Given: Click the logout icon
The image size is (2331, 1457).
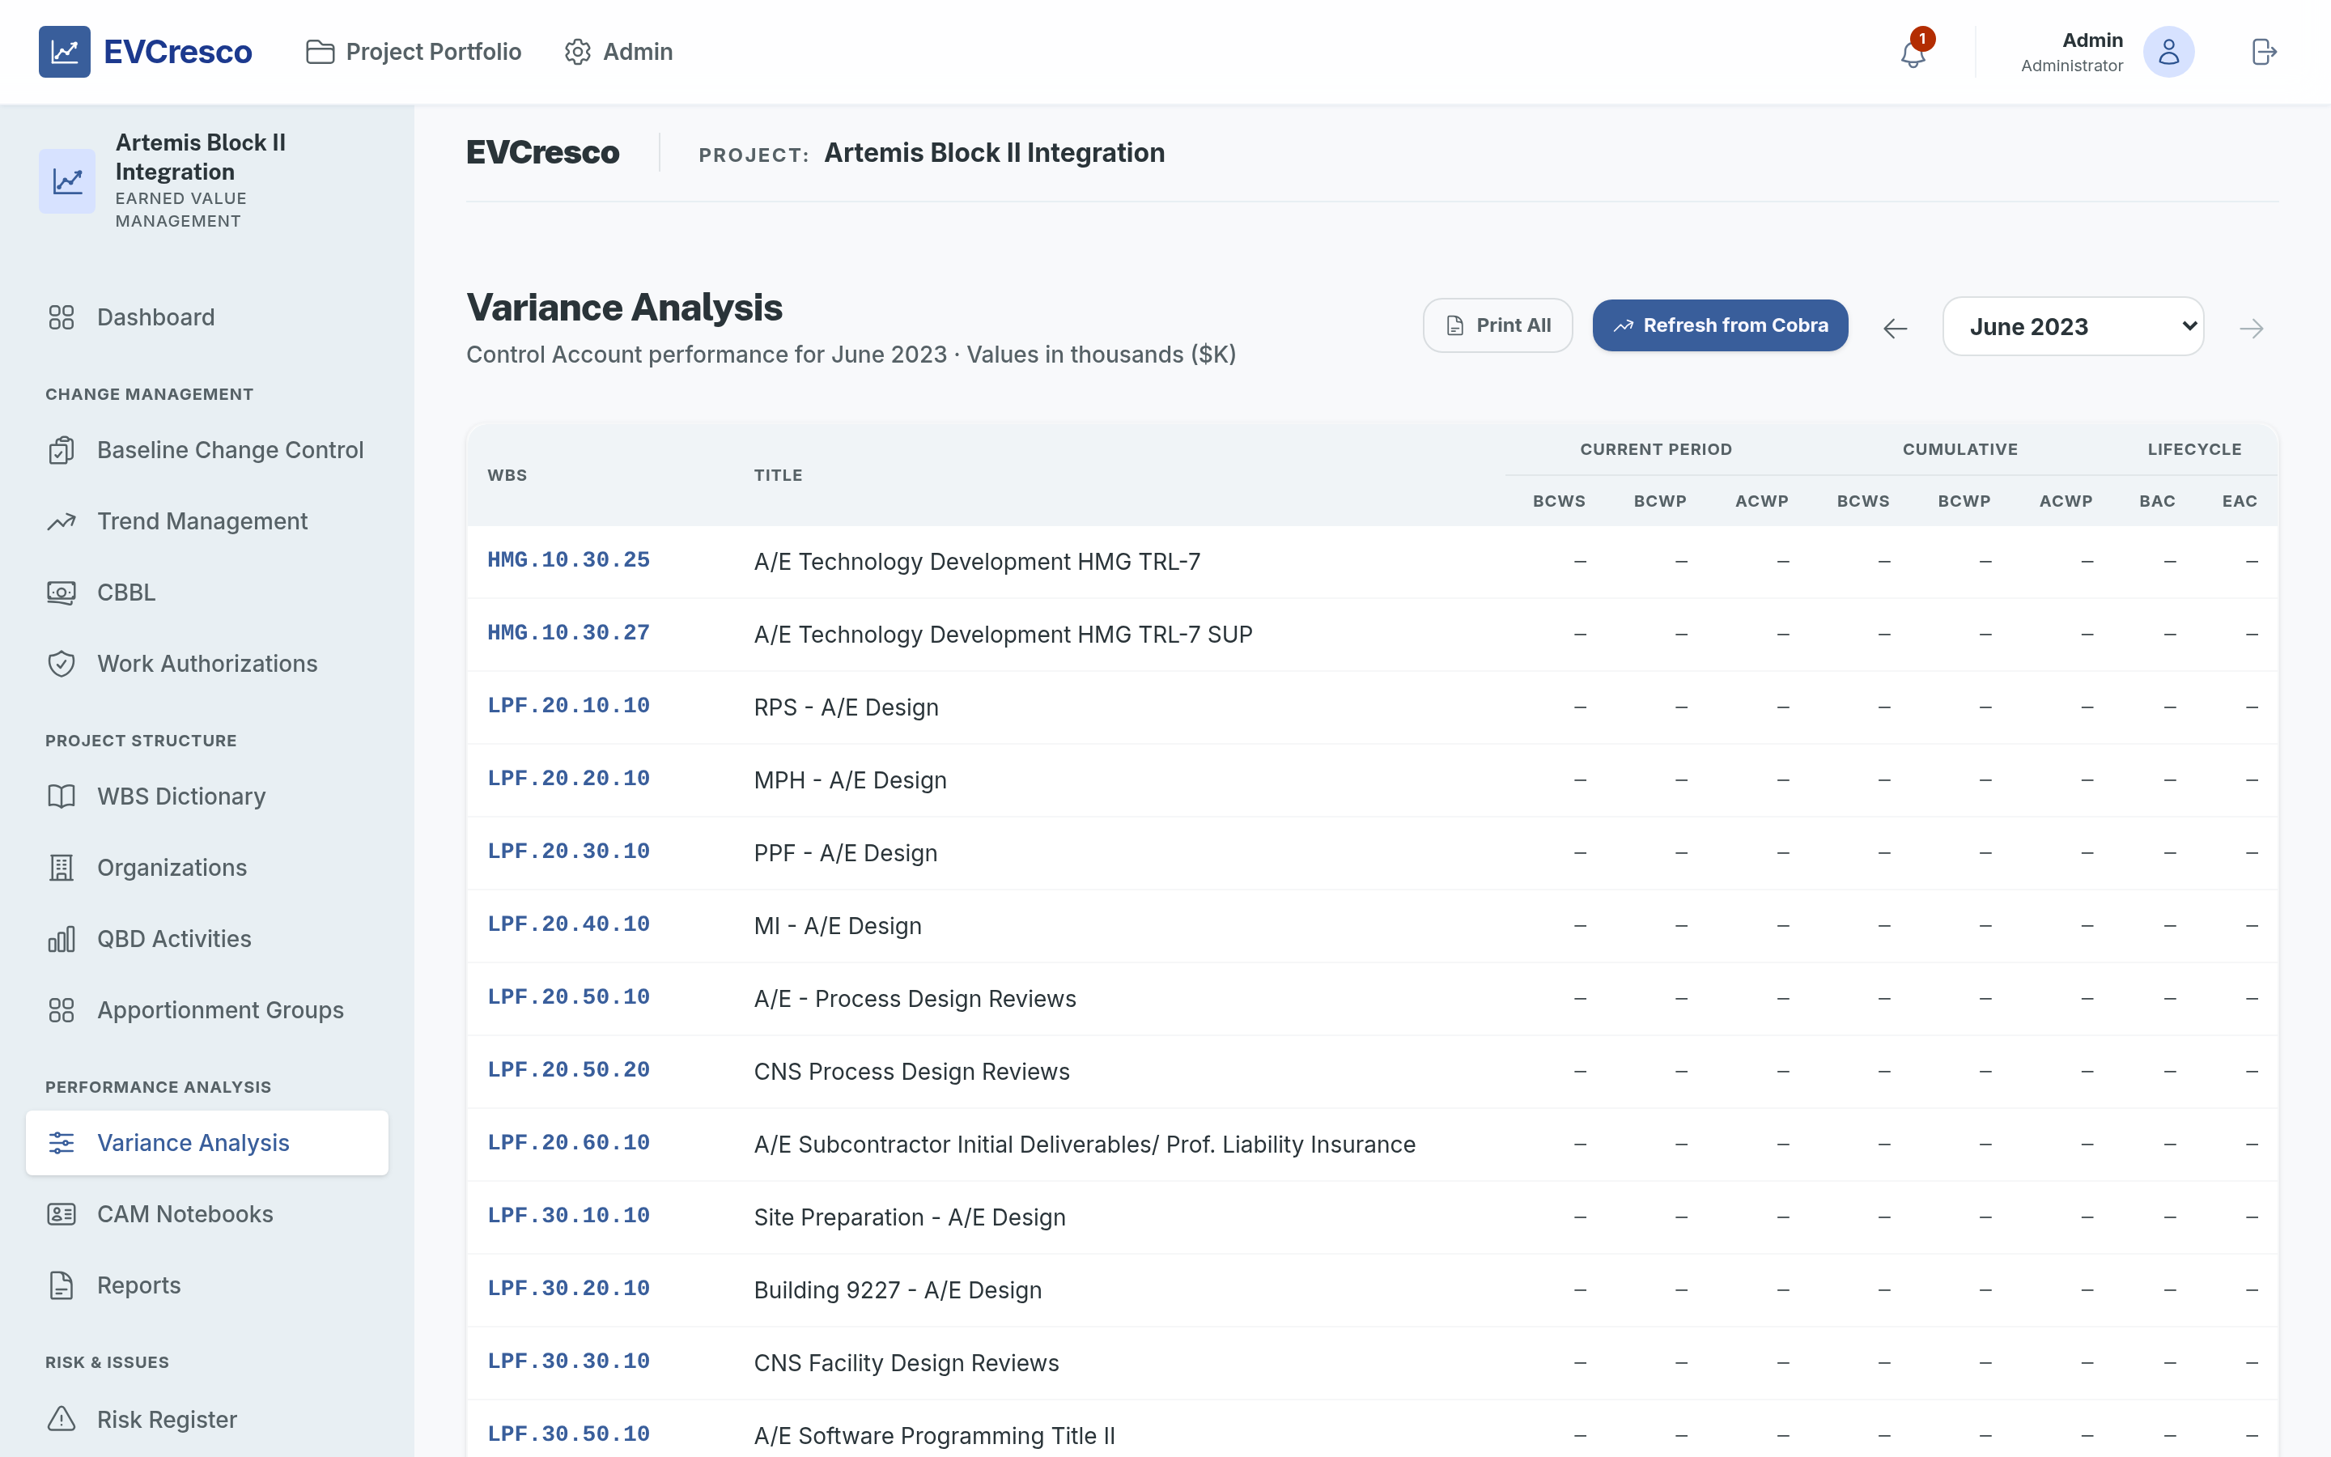Looking at the screenshot, I should (x=2264, y=52).
